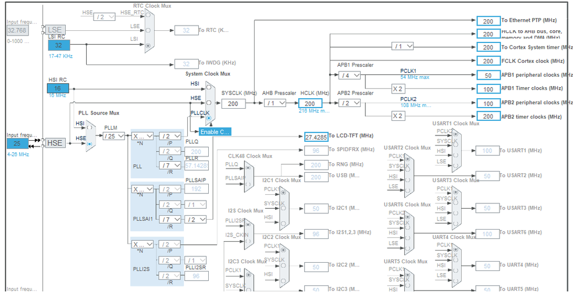
Task: Click the Cortex System timer 200 field
Action: click(x=489, y=48)
